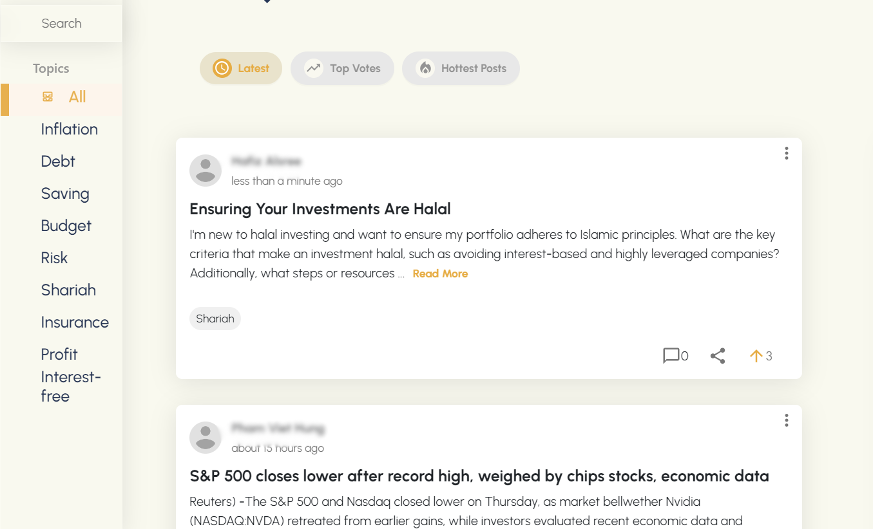
Task: Sort posts by Latest
Action: point(241,68)
